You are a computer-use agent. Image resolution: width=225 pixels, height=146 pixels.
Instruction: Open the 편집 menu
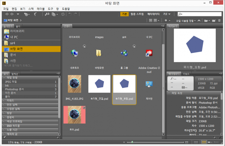pos(14,9)
